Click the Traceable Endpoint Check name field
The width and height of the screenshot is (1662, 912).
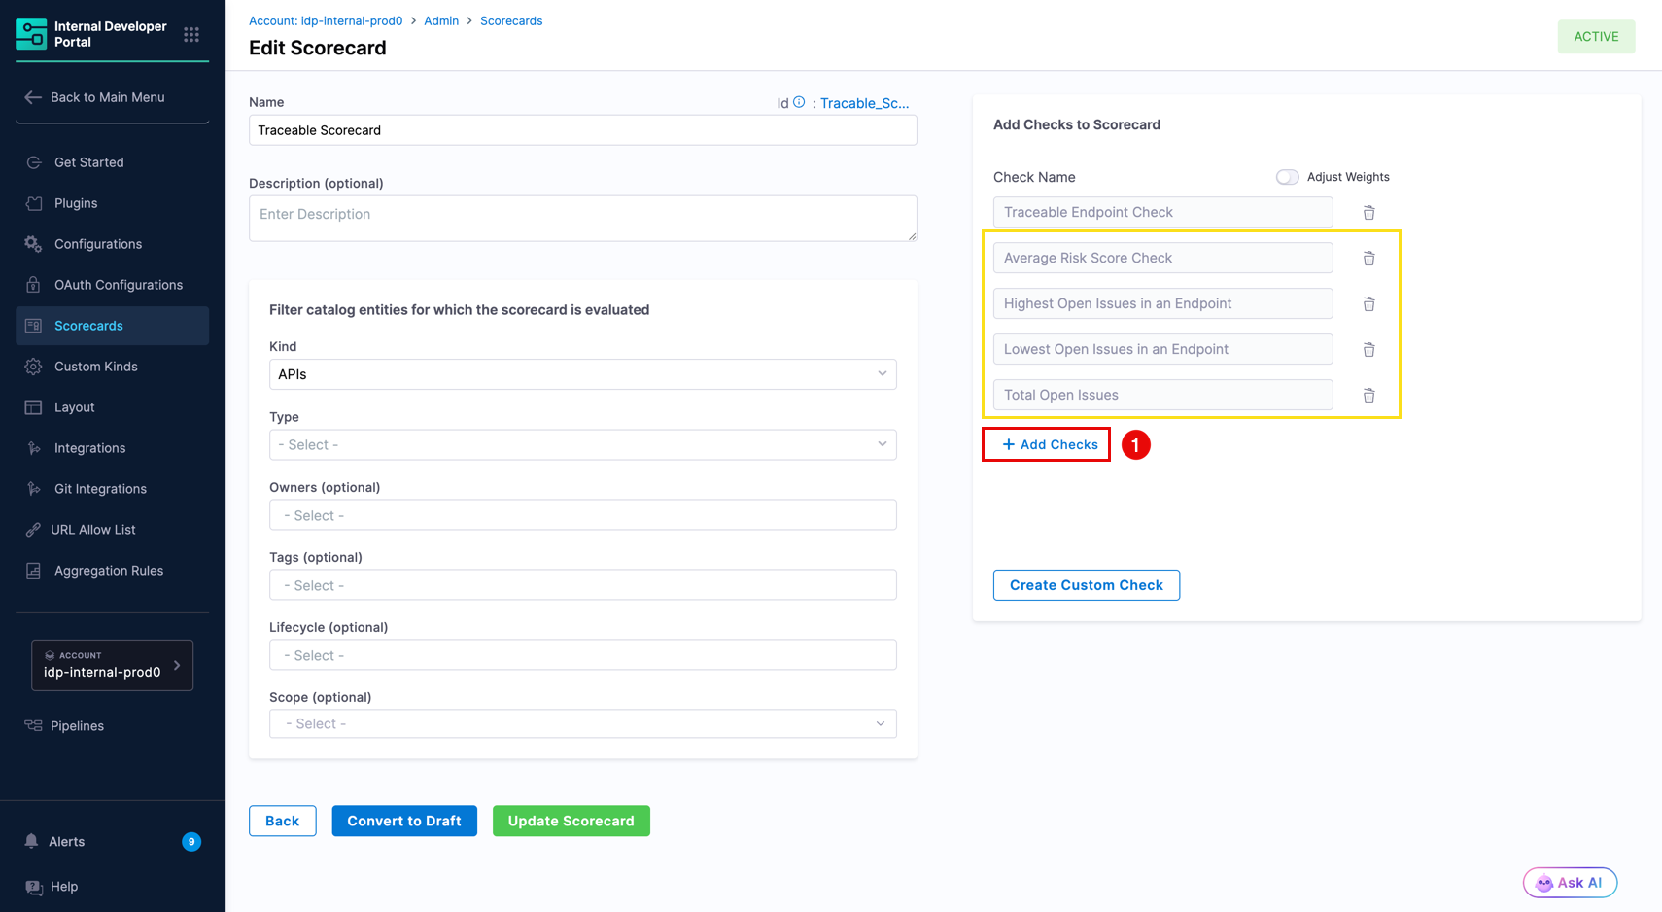[1163, 212]
